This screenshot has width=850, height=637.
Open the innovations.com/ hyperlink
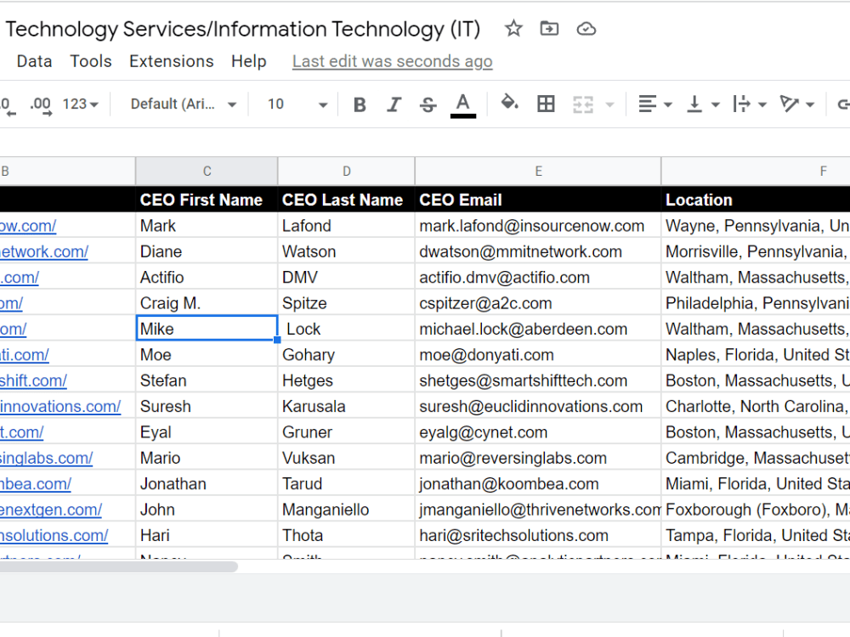60,407
